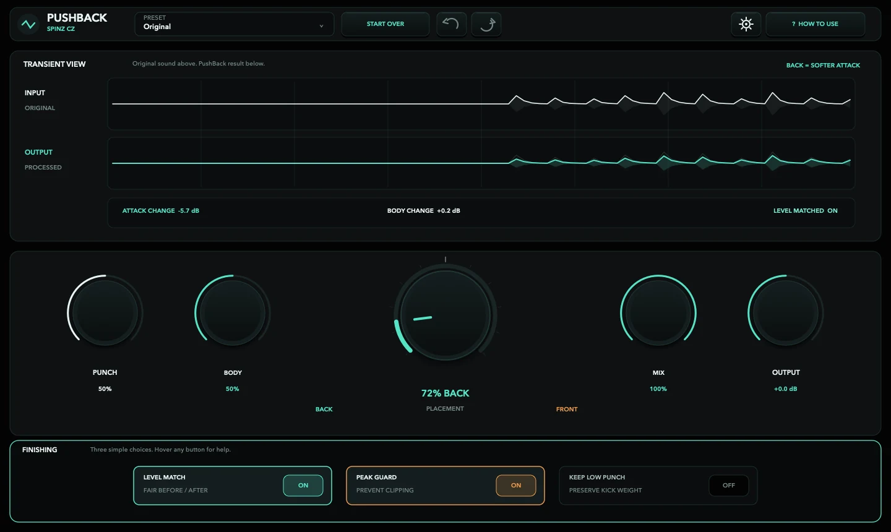This screenshot has width=891, height=532.
Task: Click the Transient View heading
Action: (54, 64)
